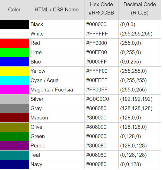Select the "Gray" name cell
The height and width of the screenshot is (170, 163).
pyautogui.click(x=57, y=108)
